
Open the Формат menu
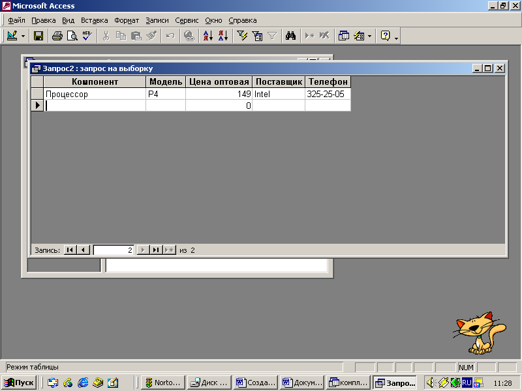127,20
